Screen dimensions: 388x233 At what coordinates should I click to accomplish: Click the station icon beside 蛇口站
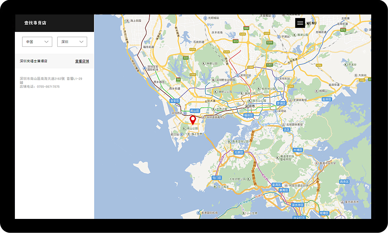pyautogui.click(x=181, y=134)
